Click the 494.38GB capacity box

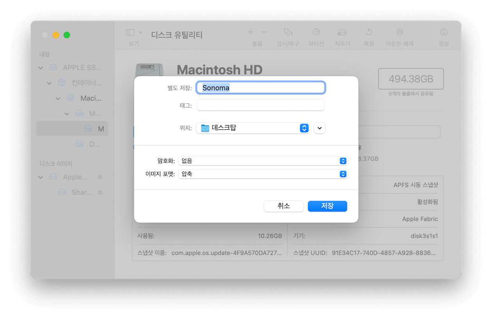[411, 79]
